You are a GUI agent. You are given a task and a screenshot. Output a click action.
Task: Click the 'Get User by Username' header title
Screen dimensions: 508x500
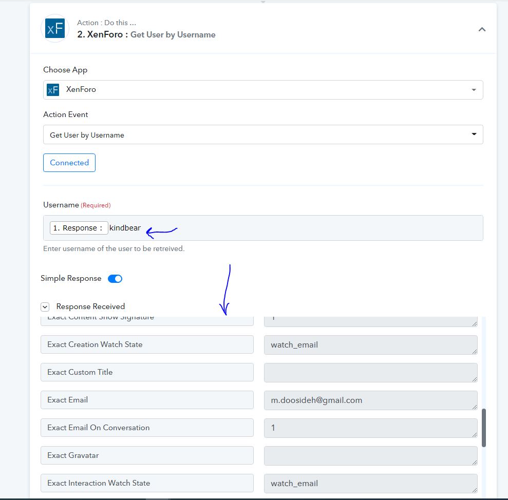pyautogui.click(x=173, y=34)
